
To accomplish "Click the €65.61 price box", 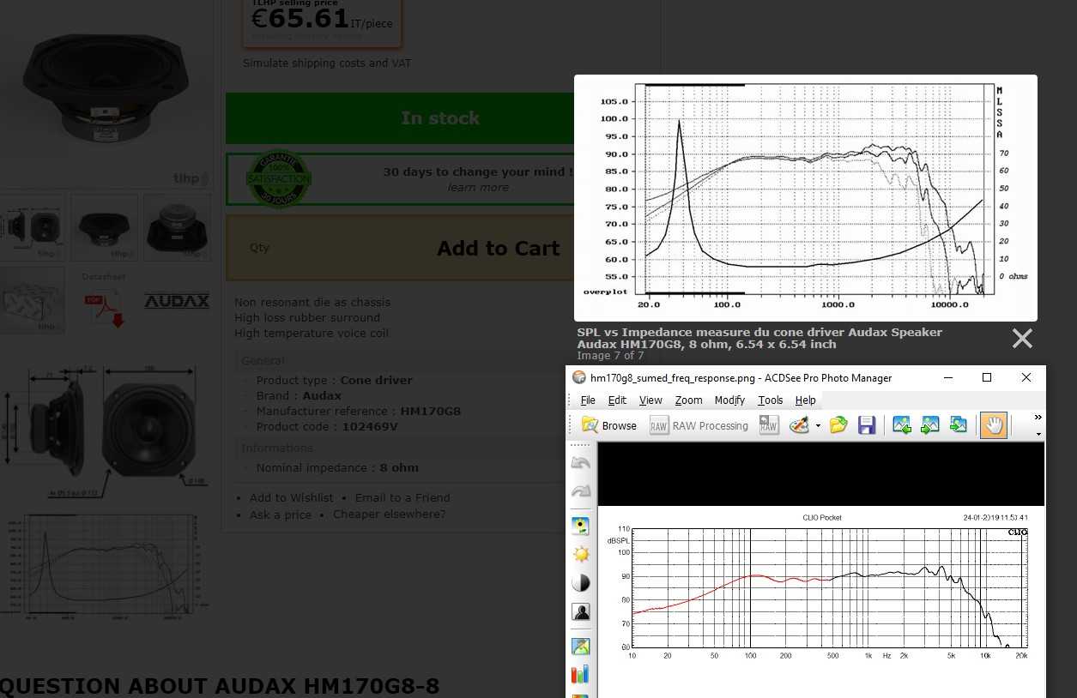I will [x=323, y=21].
